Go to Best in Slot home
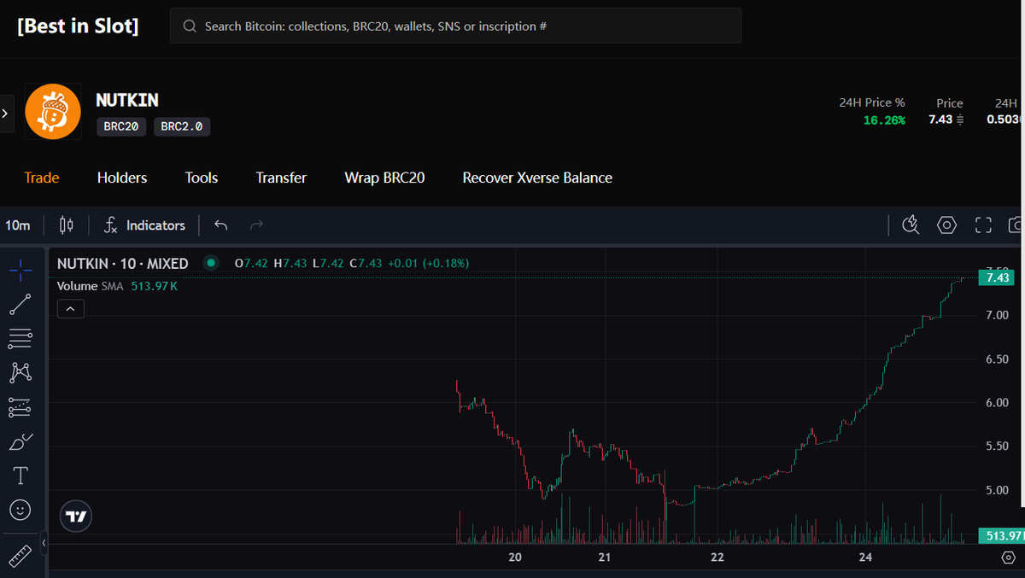 78,26
